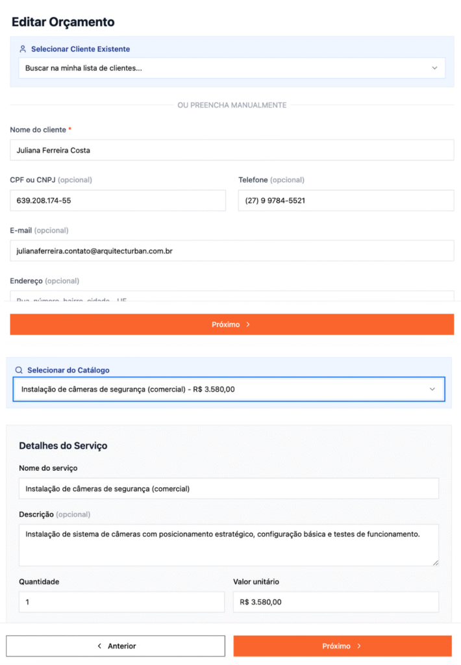Viewport: 461px width, 665px height.
Task: Focus the Quantidade field
Action: (x=121, y=602)
